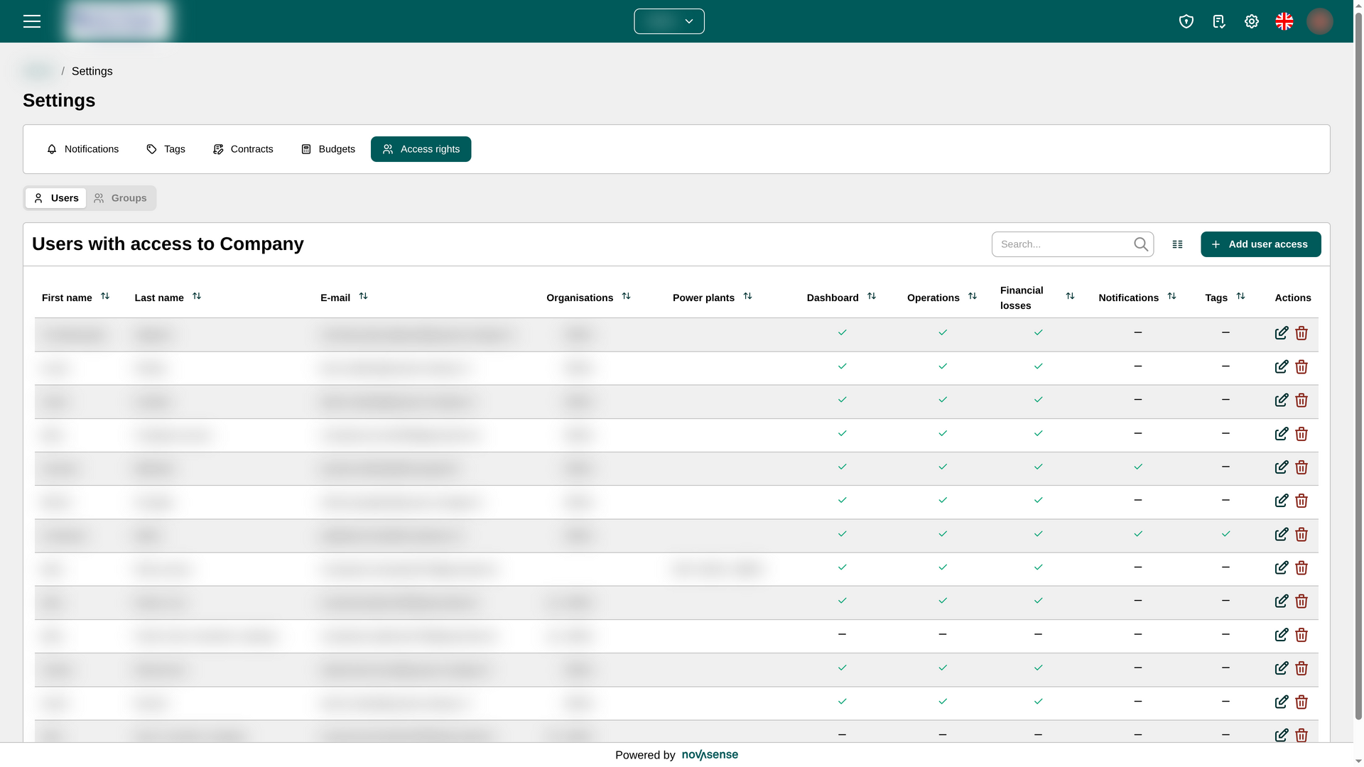This screenshot has width=1364, height=767.
Task: Switch to the Notifications settings tab
Action: [82, 149]
